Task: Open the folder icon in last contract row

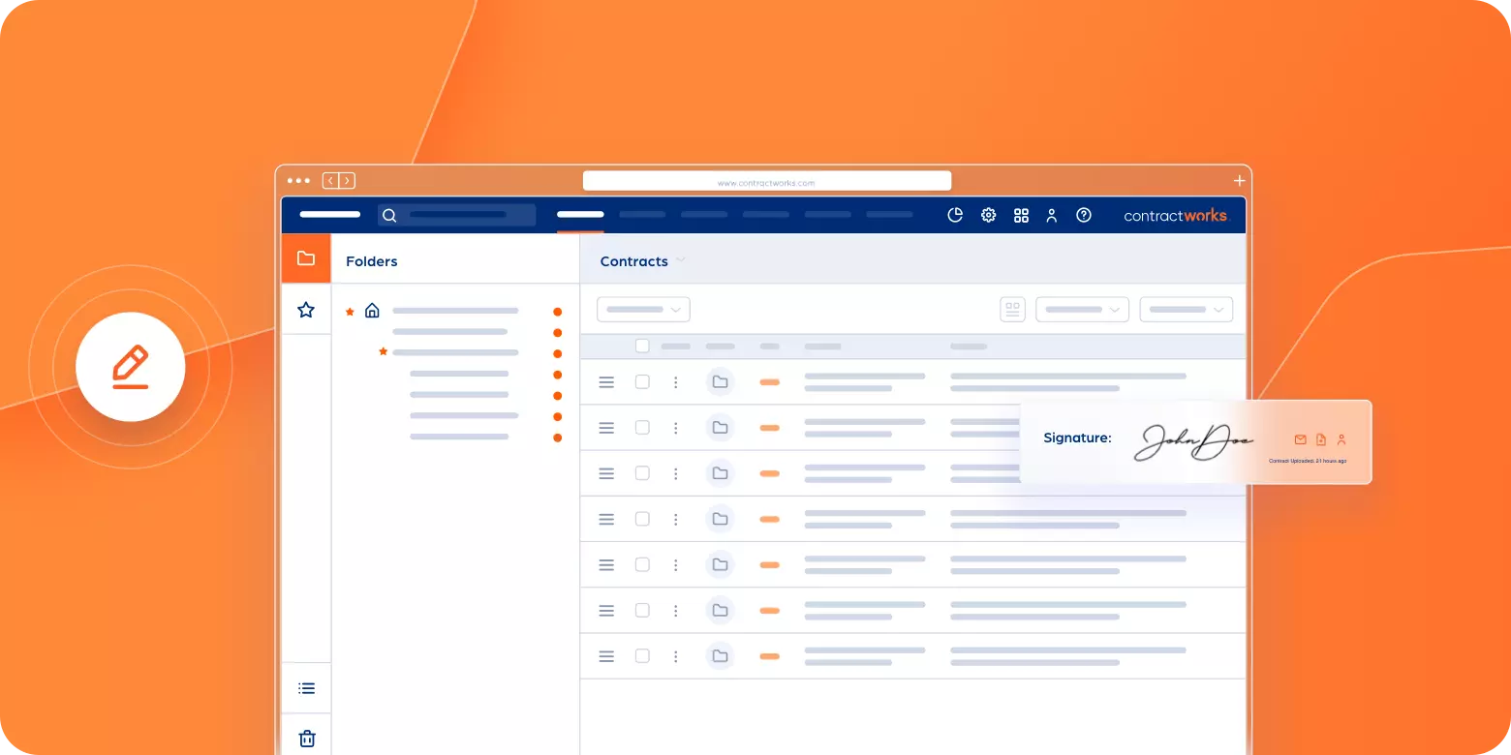Action: click(720, 656)
